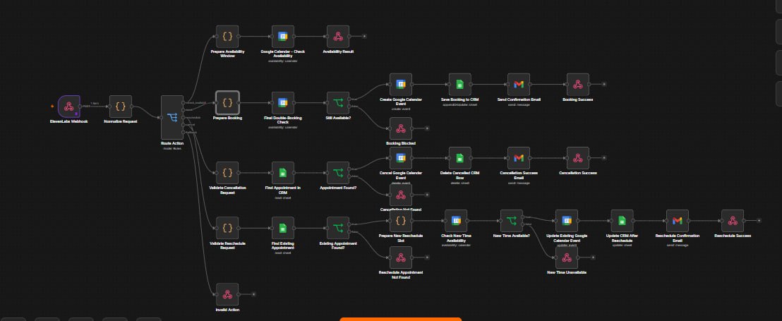Open the Prepare New Reschedule Slot node
This screenshot has height=321, width=782.
(x=400, y=220)
